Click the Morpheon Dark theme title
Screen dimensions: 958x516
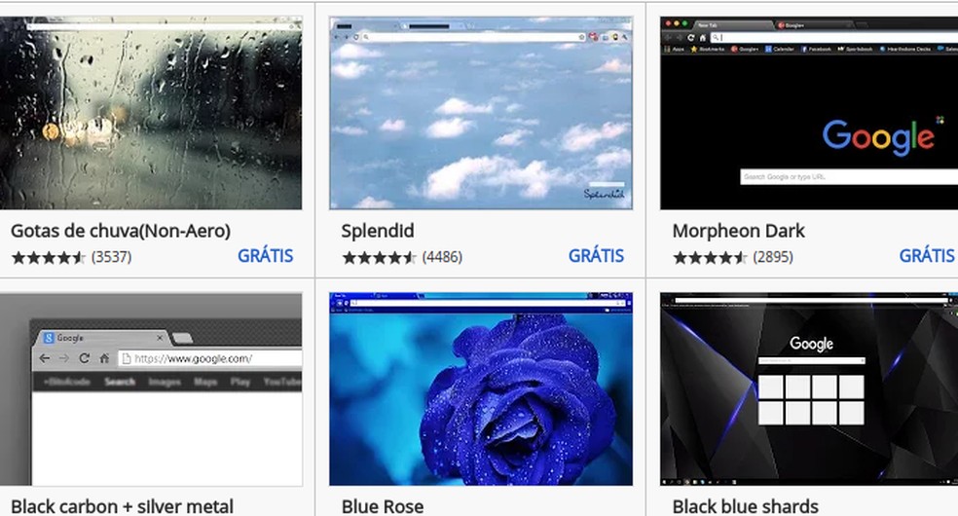click(x=738, y=231)
